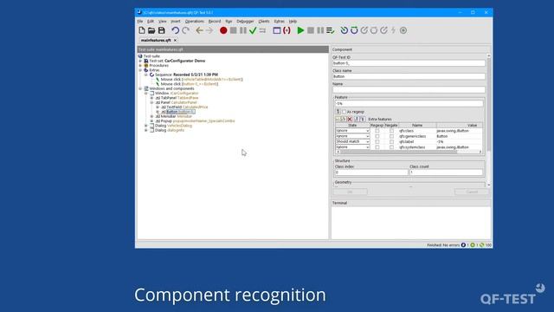This screenshot has height=312, width=554.
Task: Click the QF-Test ID input field
Action: point(409,63)
